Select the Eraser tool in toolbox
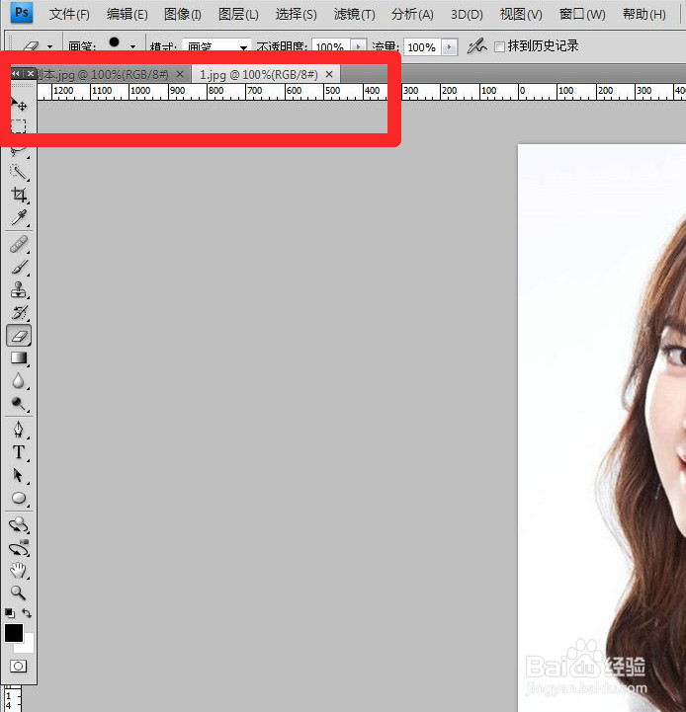 [x=19, y=336]
